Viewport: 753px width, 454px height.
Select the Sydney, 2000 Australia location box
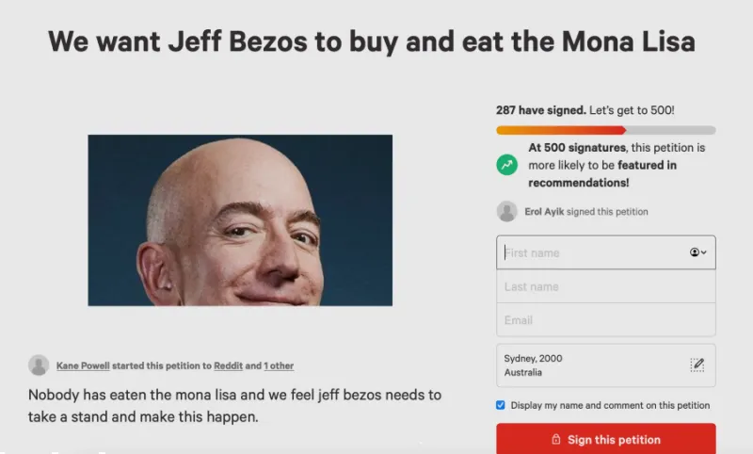(606, 365)
